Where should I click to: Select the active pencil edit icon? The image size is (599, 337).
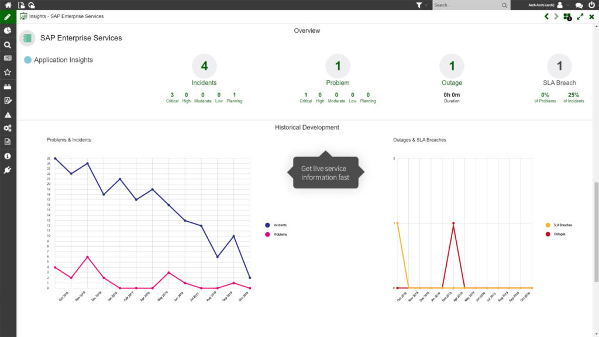[x=8, y=16]
